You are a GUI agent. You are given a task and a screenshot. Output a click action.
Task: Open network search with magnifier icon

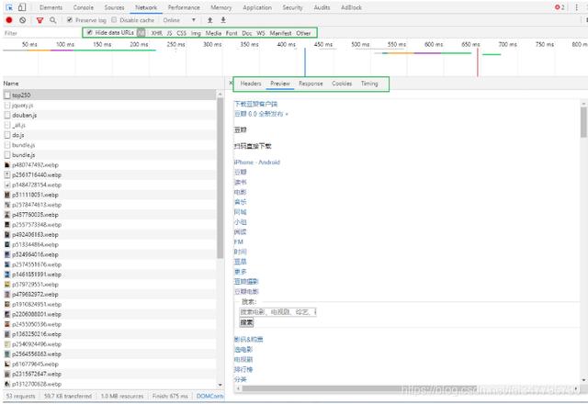pos(53,19)
